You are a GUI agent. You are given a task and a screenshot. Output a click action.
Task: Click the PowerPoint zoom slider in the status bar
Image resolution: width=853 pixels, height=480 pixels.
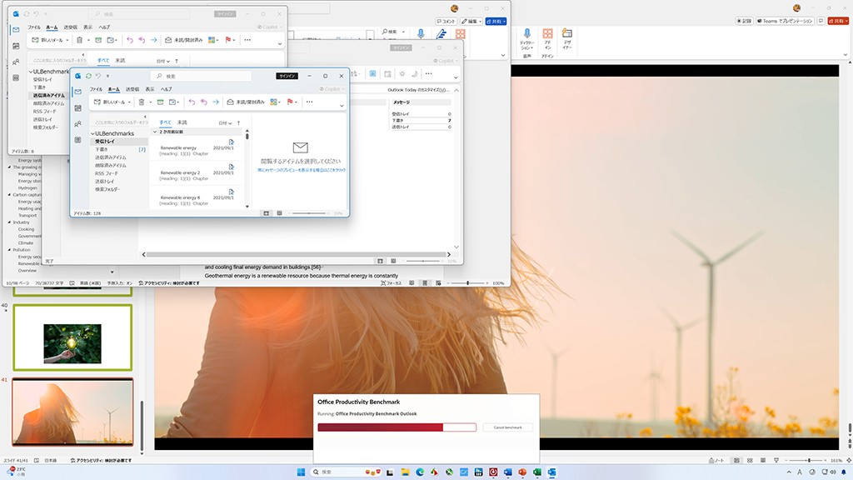tap(809, 460)
